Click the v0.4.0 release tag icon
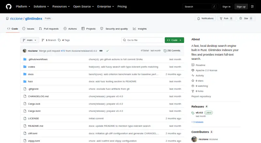The height and width of the screenshot is (143, 261). tap(193, 113)
